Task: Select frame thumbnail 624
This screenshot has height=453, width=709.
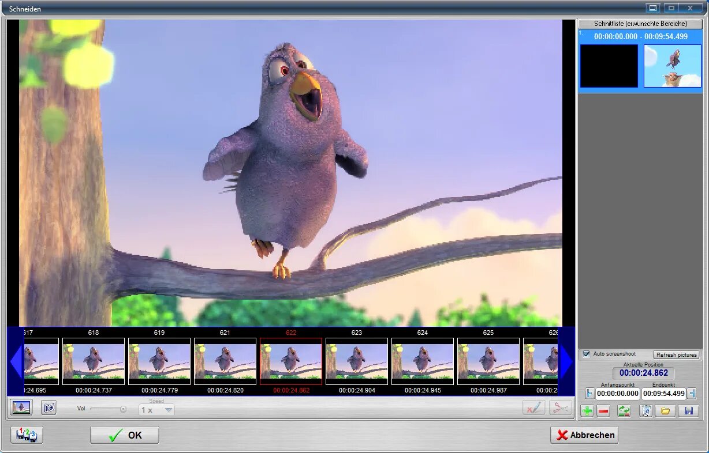Action: point(423,361)
